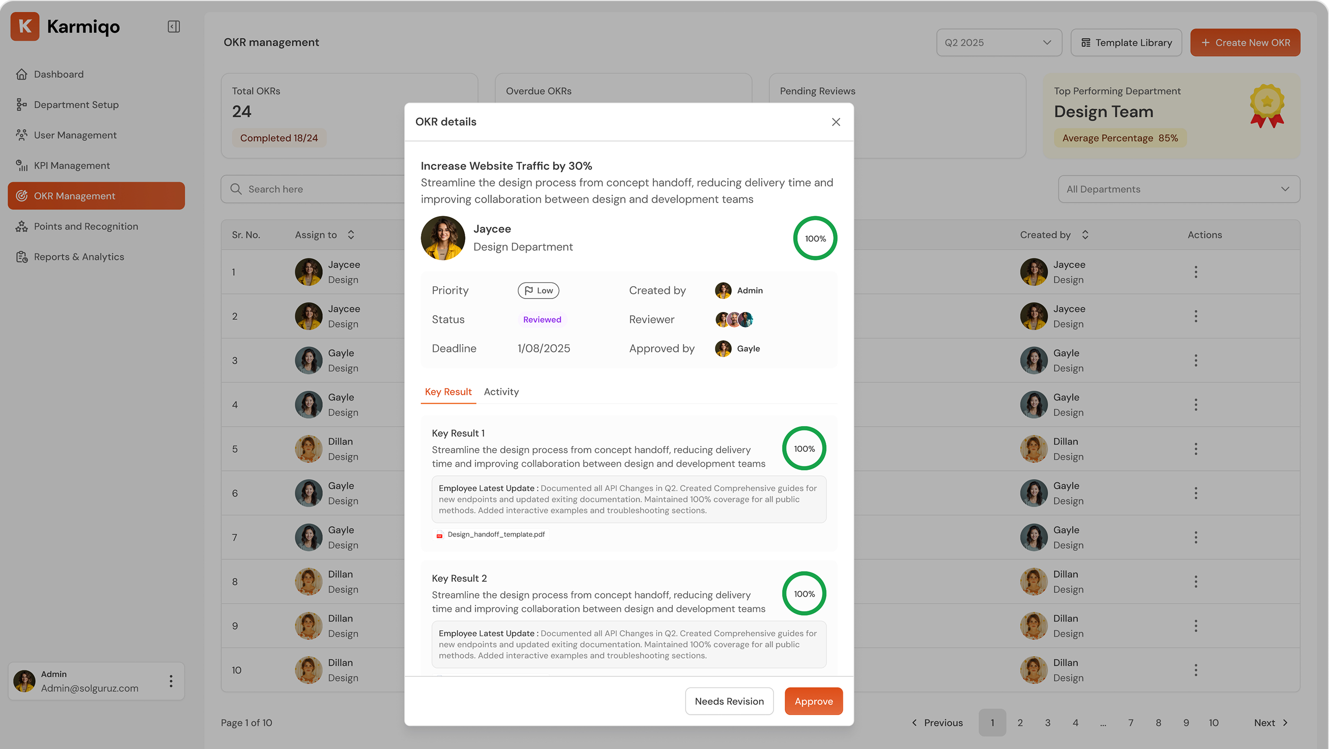Image resolution: width=1329 pixels, height=749 pixels.
Task: Open actions menu for row 6
Action: coord(1195,493)
